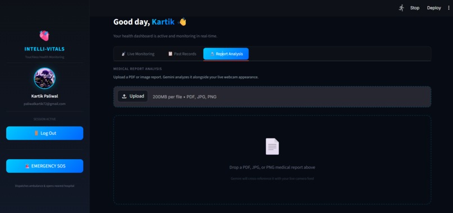The image size is (453, 213).
Task: Click the document icon in drop zone
Action: [x=272, y=146]
